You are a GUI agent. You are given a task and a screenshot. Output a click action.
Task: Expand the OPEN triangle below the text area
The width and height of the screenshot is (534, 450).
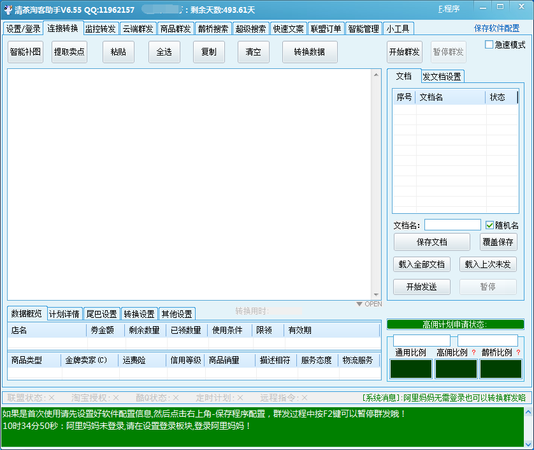point(359,304)
